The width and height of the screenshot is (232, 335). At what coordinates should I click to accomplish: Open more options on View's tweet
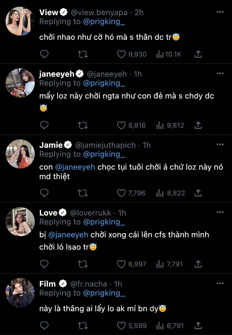[220, 12]
